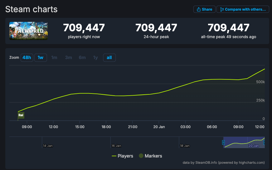
Task: Set zoom to 1y
Action: 95,57
